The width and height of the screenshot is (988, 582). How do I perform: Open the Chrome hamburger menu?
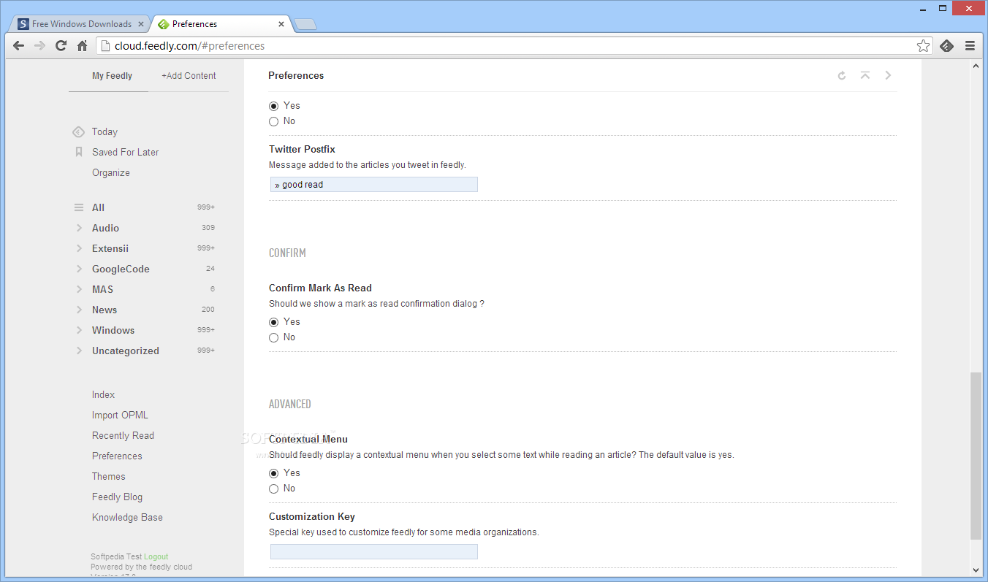click(970, 45)
